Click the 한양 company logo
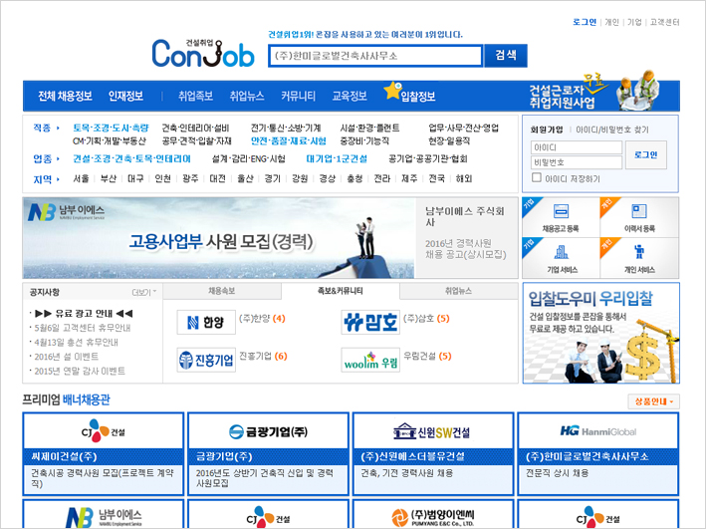 (206, 322)
